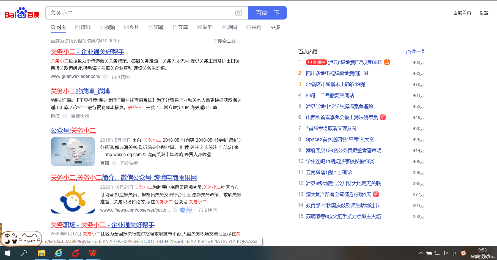Show hidden tray icons chevron
Screen dimensions: 497x260
421,253
